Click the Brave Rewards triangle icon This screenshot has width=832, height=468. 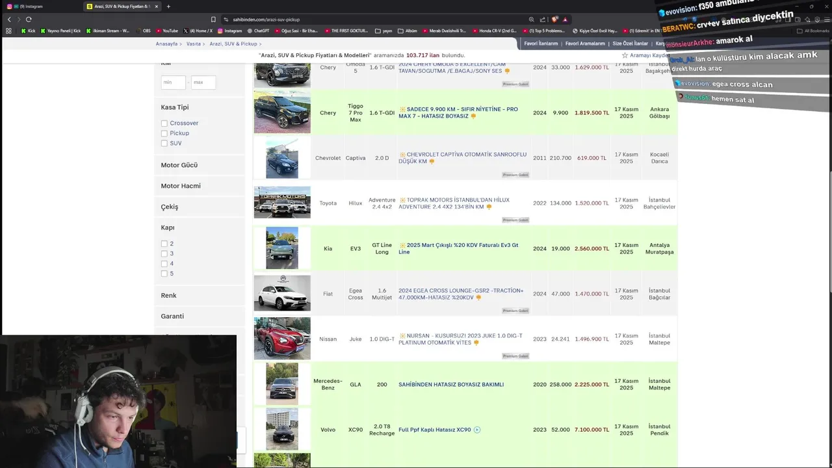565,19
